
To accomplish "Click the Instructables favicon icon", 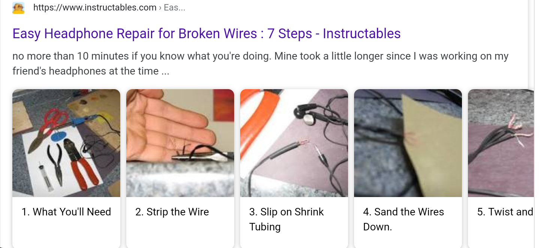I will 18,8.
